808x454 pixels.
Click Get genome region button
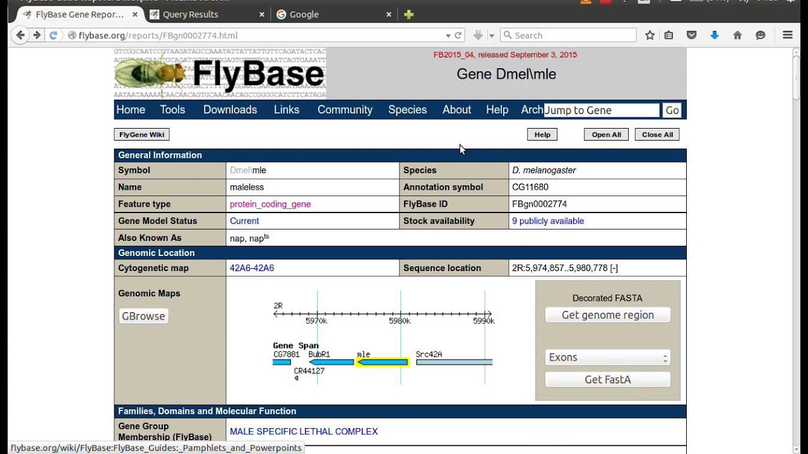click(x=608, y=315)
